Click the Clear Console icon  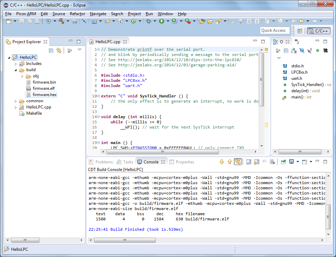[x=272, y=162]
